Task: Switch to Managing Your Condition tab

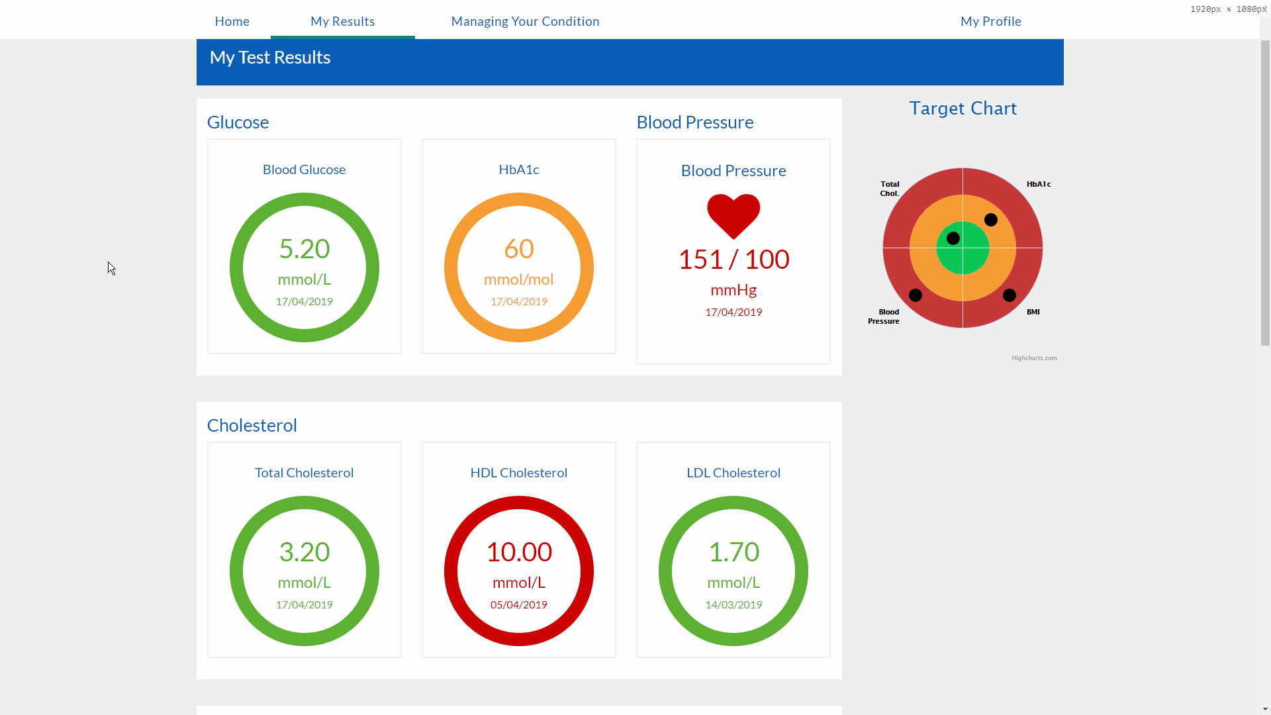Action: [x=525, y=21]
